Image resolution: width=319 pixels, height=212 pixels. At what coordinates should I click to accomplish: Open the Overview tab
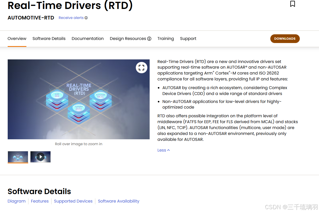[x=17, y=39]
